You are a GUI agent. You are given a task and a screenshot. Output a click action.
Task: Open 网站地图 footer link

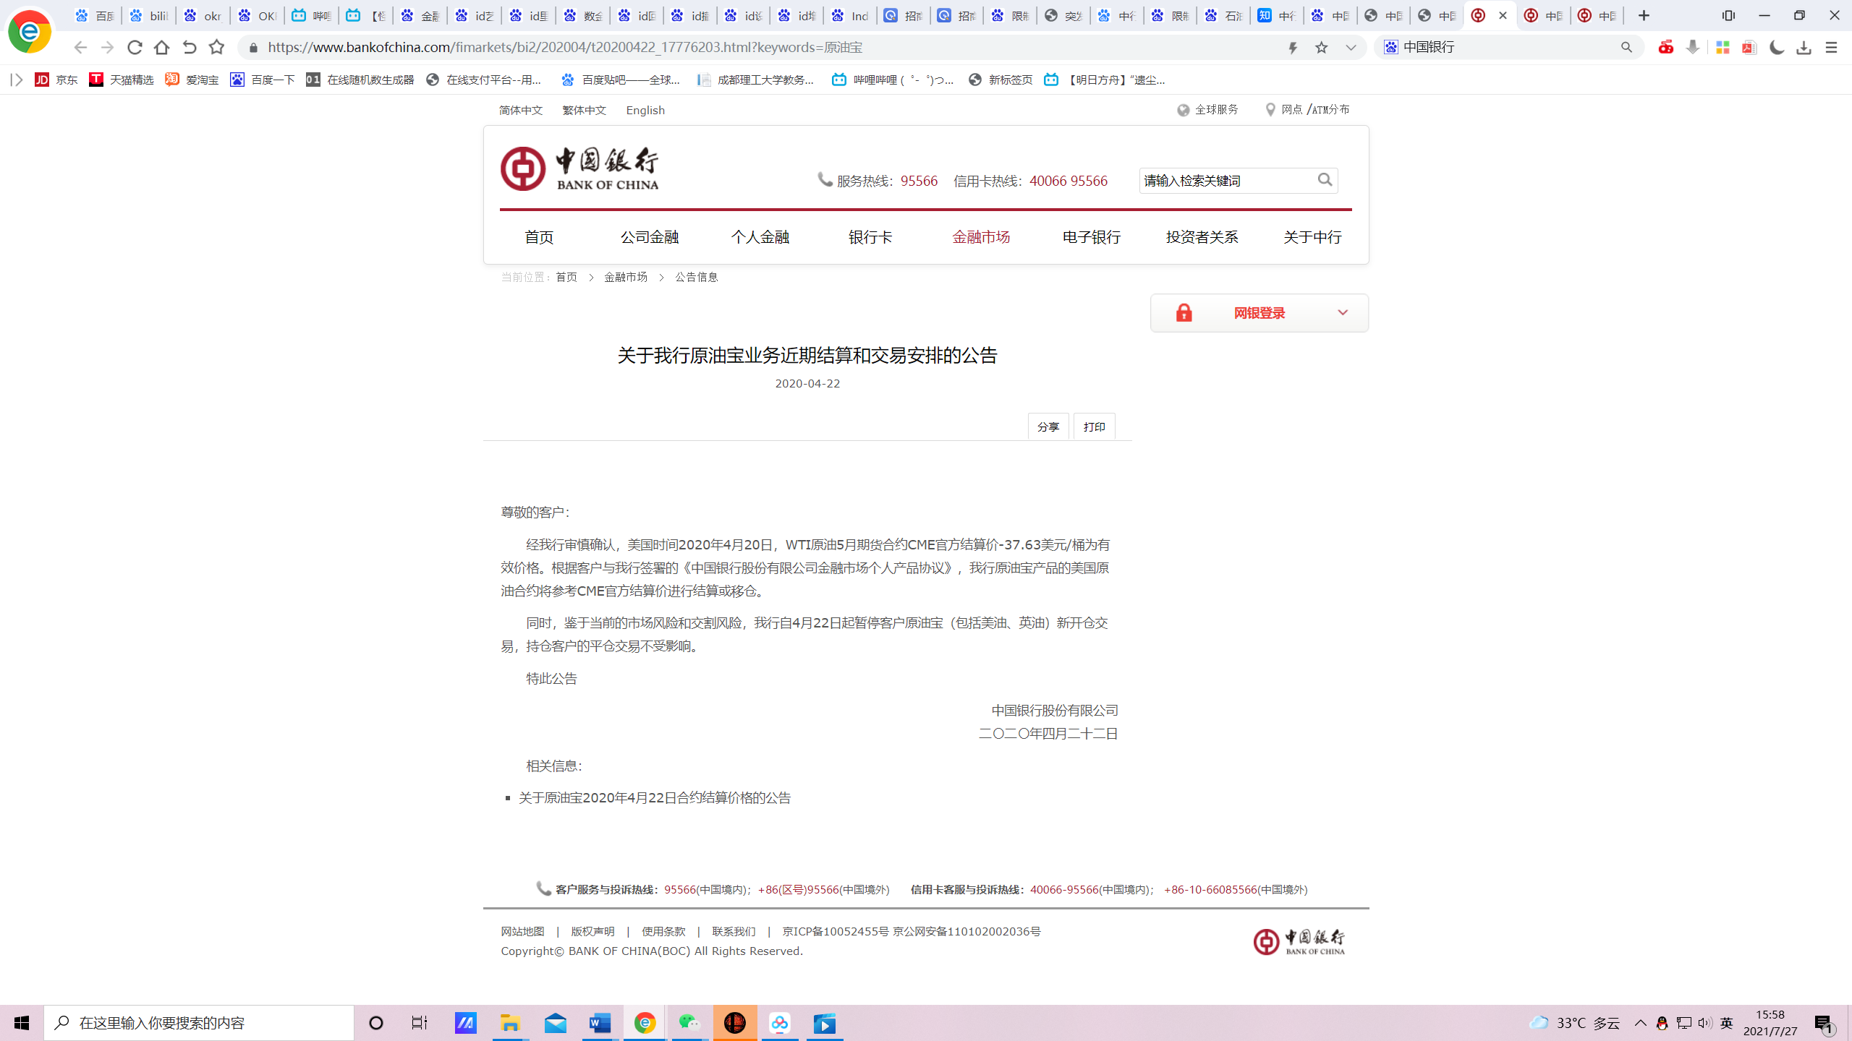[522, 932]
